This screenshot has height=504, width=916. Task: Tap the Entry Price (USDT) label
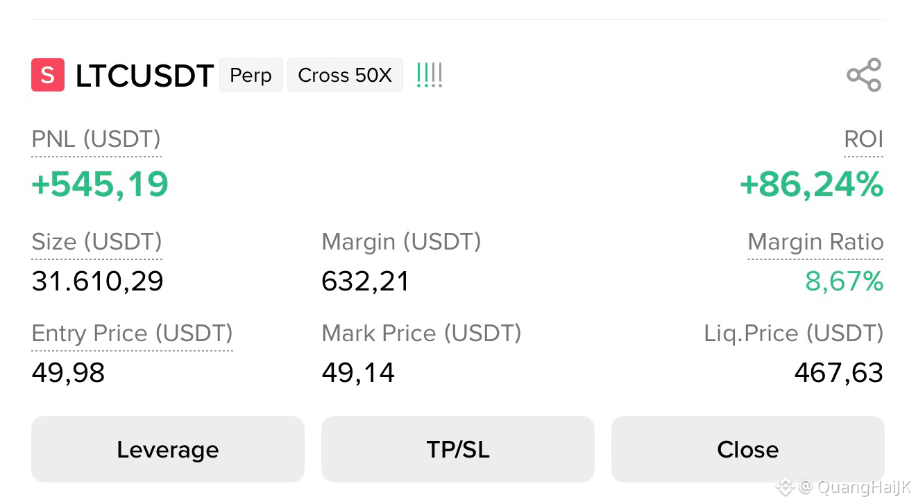click(133, 333)
